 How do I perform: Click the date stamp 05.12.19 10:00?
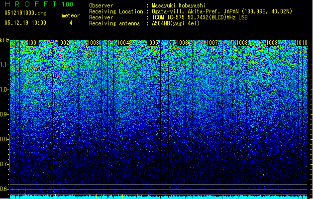pos(25,23)
